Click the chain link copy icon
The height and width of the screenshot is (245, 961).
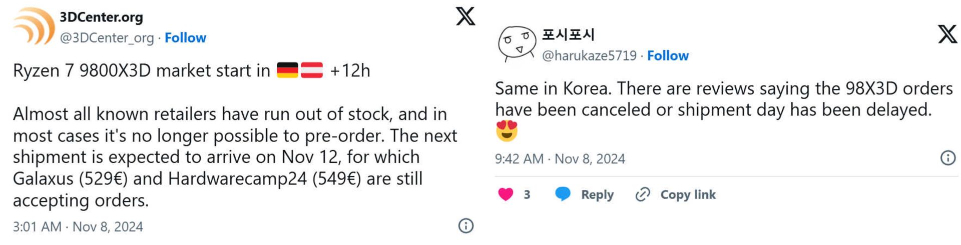[643, 194]
